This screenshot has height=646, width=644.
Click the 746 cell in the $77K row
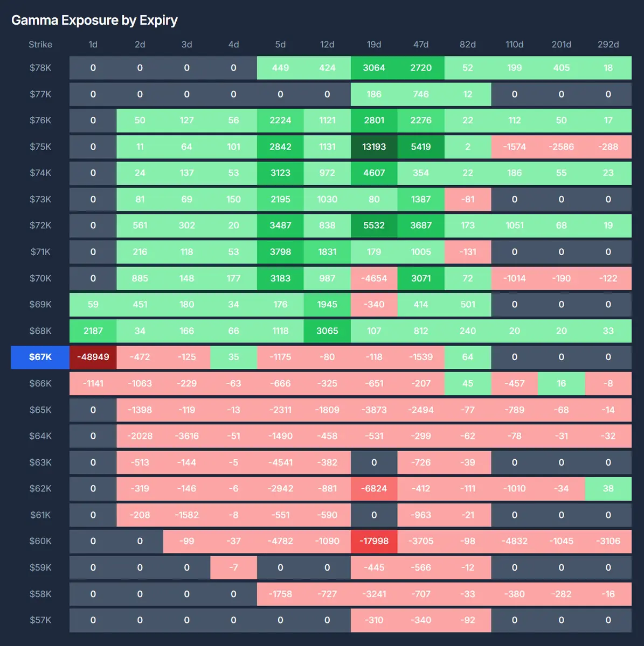(421, 94)
